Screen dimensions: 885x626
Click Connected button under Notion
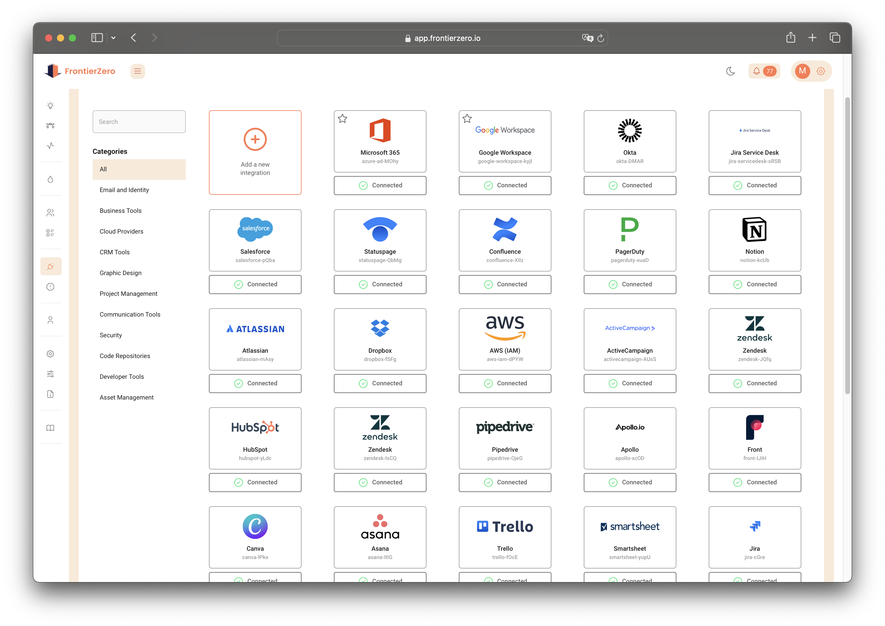point(754,285)
